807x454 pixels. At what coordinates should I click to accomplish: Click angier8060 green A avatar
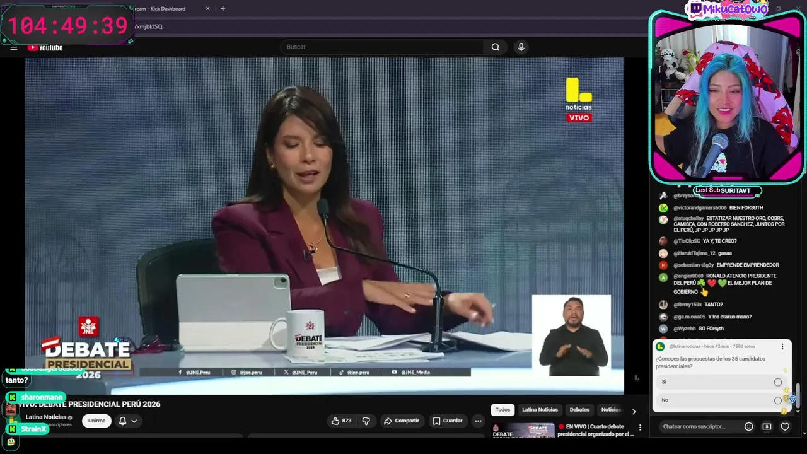(663, 277)
